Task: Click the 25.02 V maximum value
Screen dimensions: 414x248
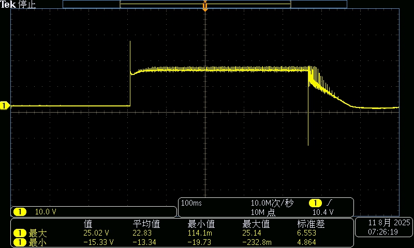Action: (x=95, y=233)
